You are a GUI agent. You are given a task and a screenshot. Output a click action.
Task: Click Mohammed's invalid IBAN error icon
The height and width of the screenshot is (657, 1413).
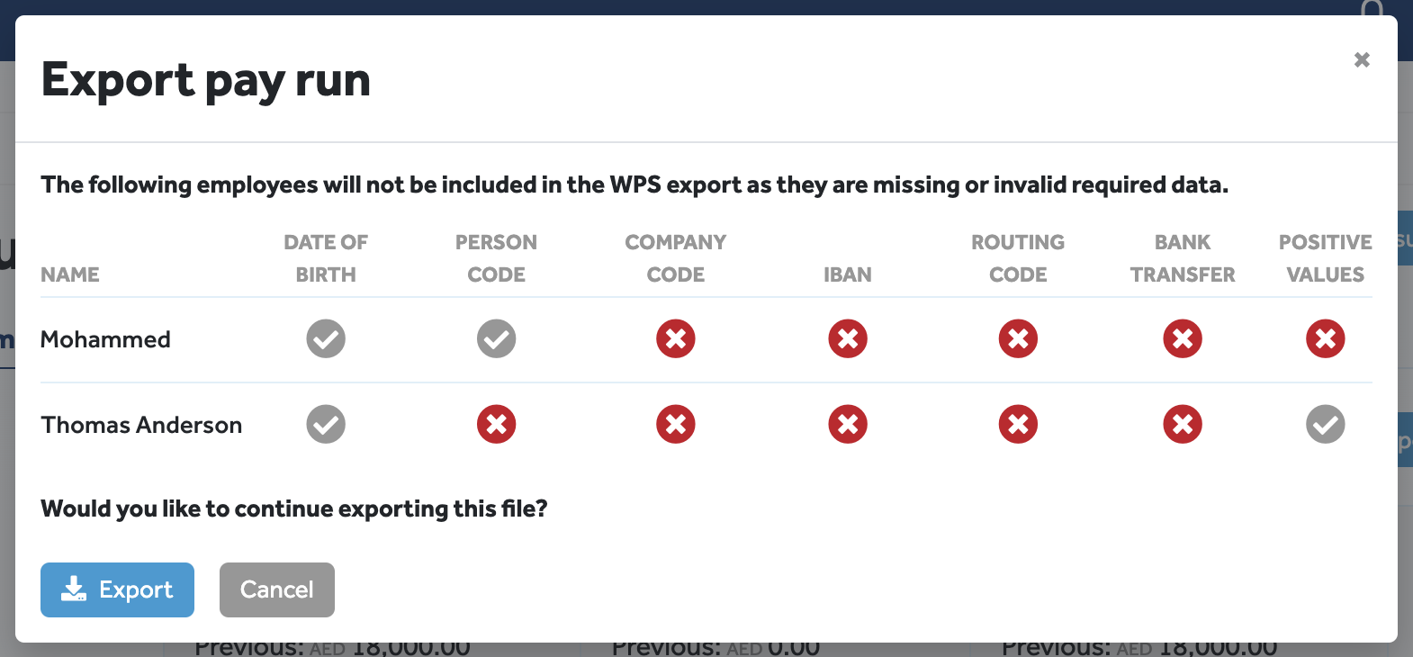(847, 339)
